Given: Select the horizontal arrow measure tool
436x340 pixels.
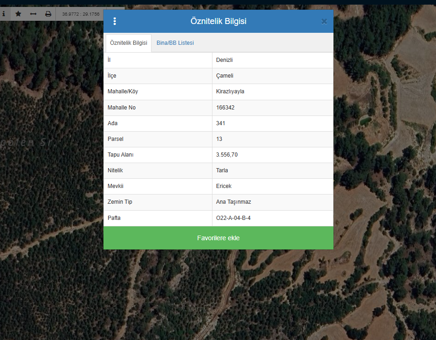Looking at the screenshot, I should tap(33, 14).
